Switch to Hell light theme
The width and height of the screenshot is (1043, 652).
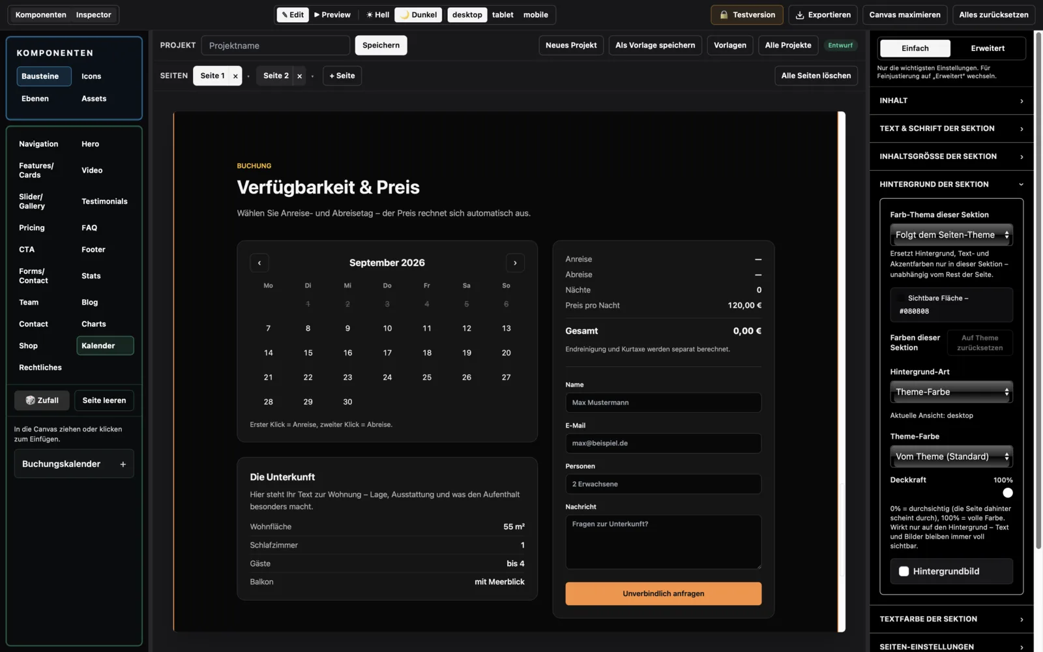click(377, 15)
